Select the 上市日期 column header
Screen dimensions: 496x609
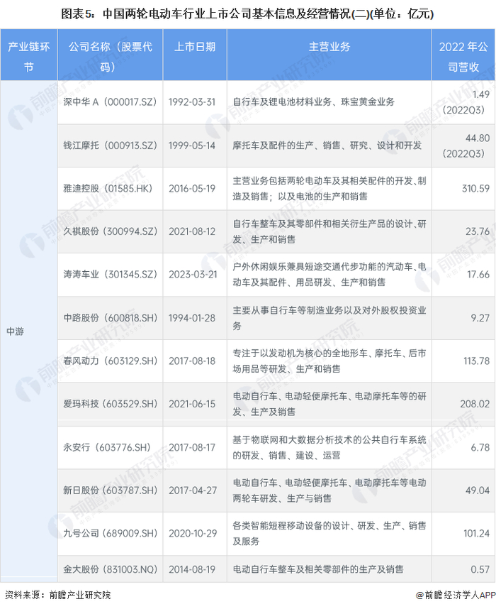[x=195, y=55]
